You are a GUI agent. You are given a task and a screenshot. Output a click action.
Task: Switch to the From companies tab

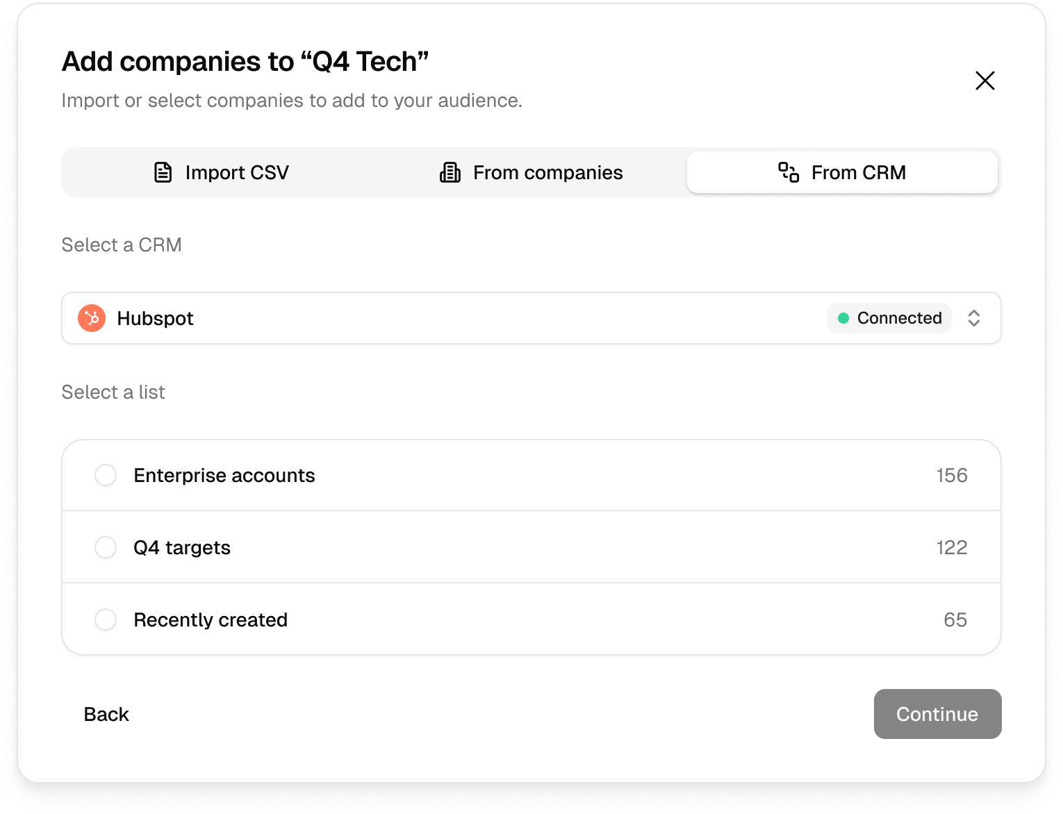click(531, 172)
